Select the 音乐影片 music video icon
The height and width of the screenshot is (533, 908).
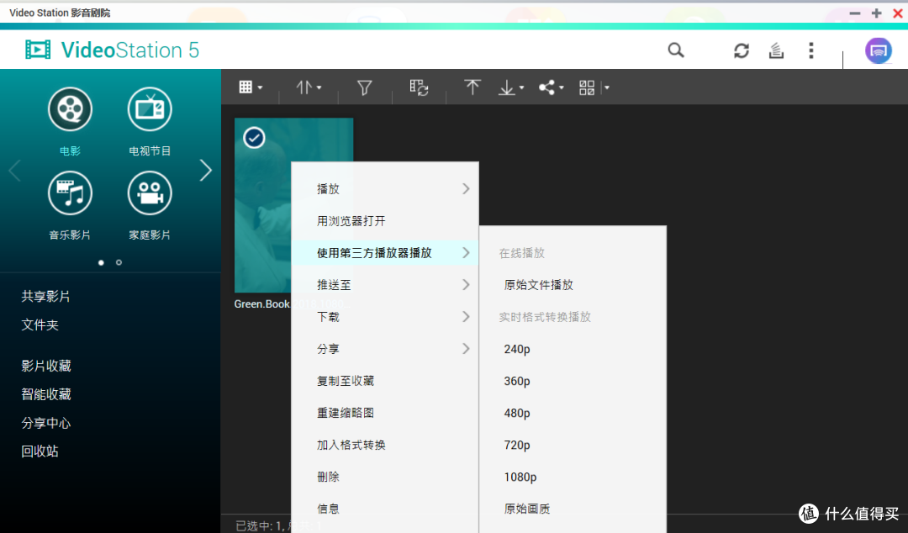pos(70,193)
